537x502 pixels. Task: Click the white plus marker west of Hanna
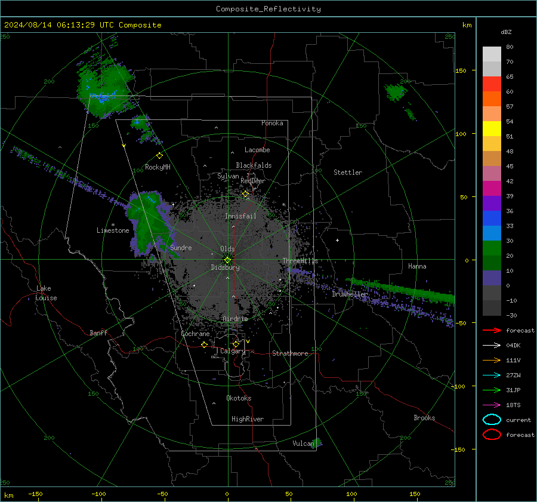point(337,240)
